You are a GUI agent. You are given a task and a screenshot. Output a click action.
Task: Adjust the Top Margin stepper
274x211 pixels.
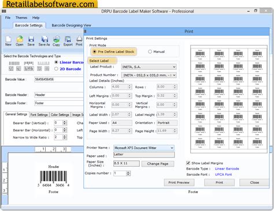(175, 96)
